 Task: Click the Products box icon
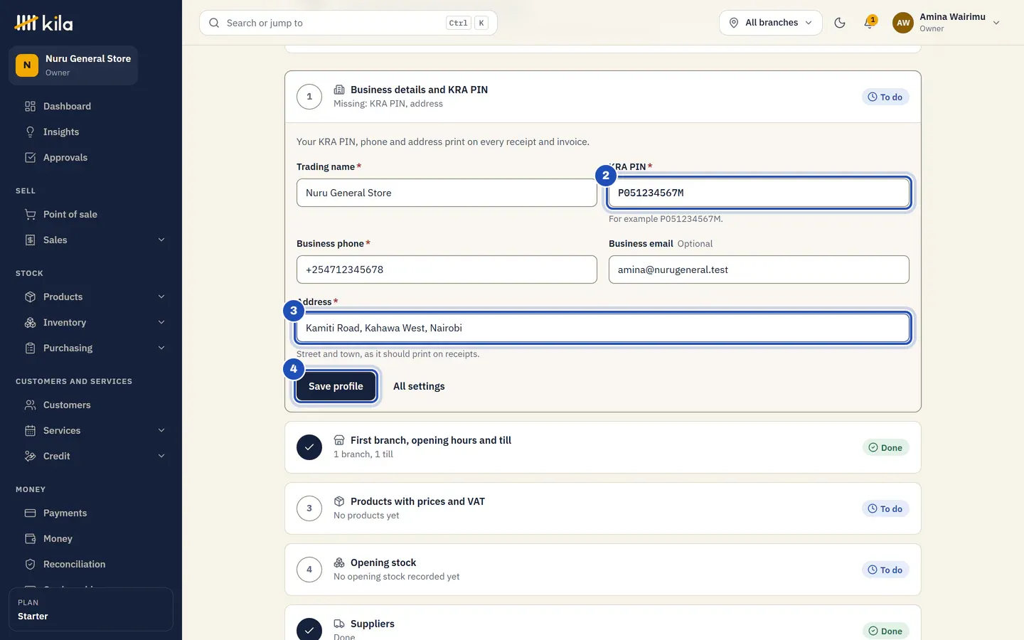pos(30,297)
